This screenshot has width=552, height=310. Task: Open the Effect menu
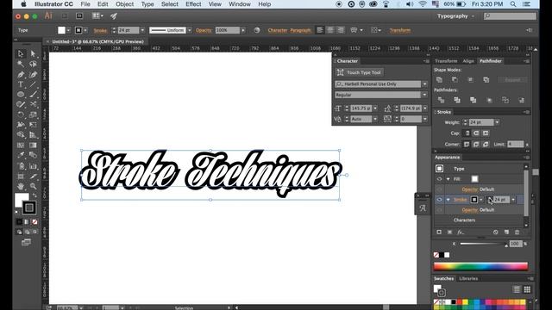[x=193, y=4]
